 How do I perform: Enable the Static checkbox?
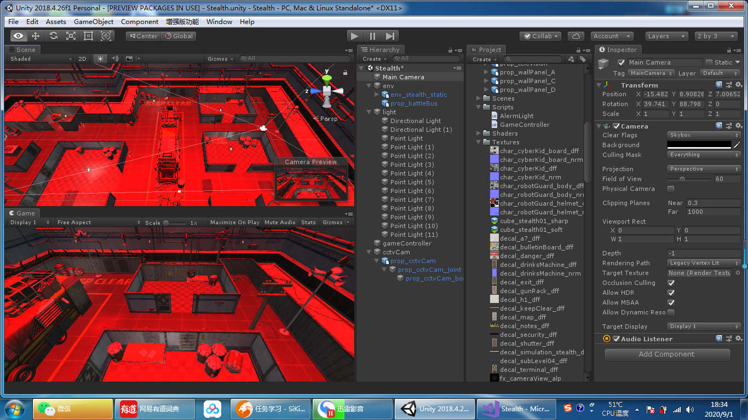(x=709, y=62)
